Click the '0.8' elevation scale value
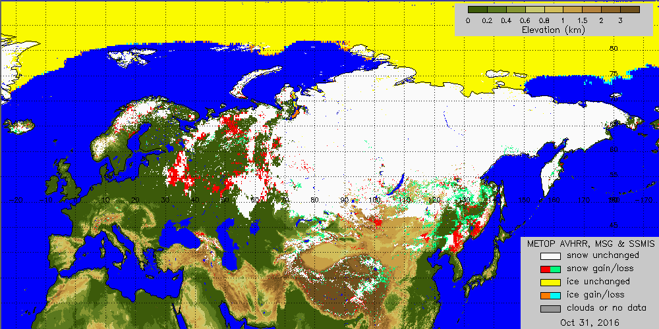The height and width of the screenshot is (329, 659). tap(544, 20)
